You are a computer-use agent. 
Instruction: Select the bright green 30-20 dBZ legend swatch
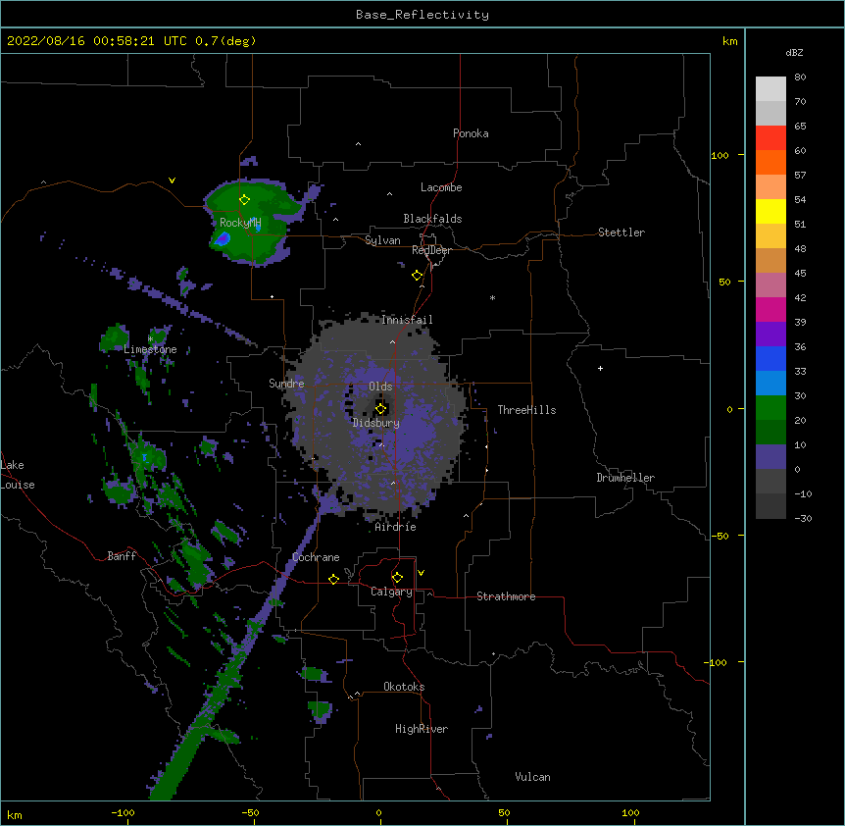click(770, 408)
